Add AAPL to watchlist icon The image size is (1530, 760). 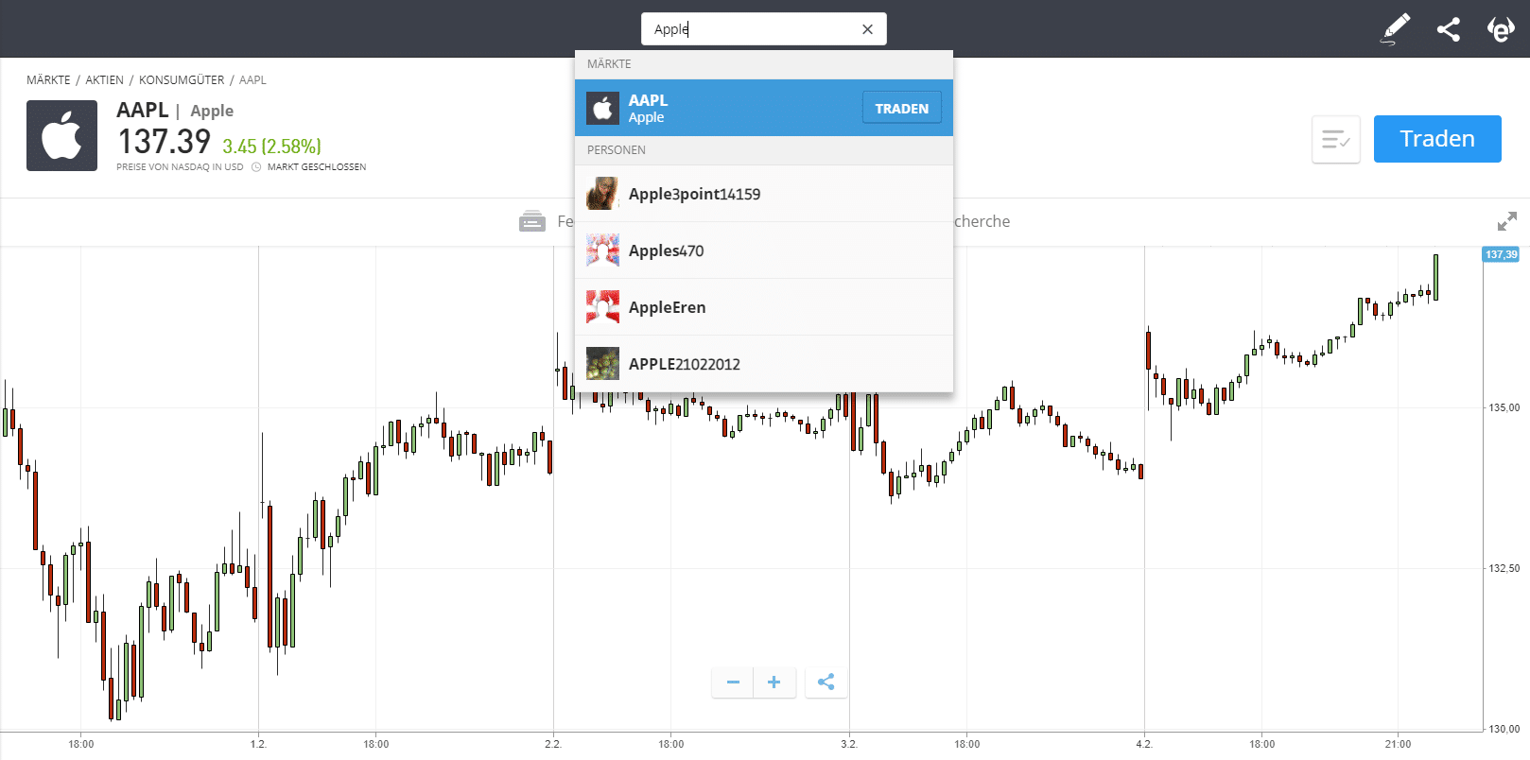pos(1336,140)
